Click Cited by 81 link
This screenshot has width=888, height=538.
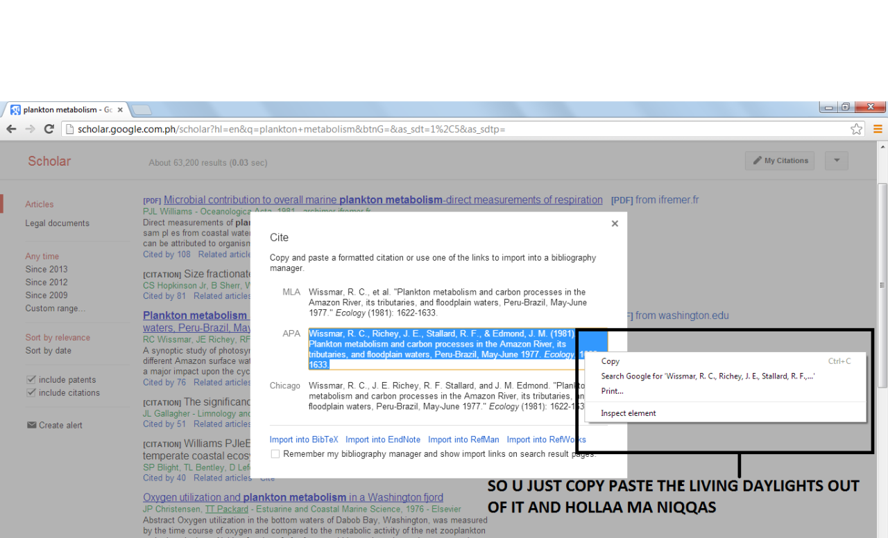(164, 296)
